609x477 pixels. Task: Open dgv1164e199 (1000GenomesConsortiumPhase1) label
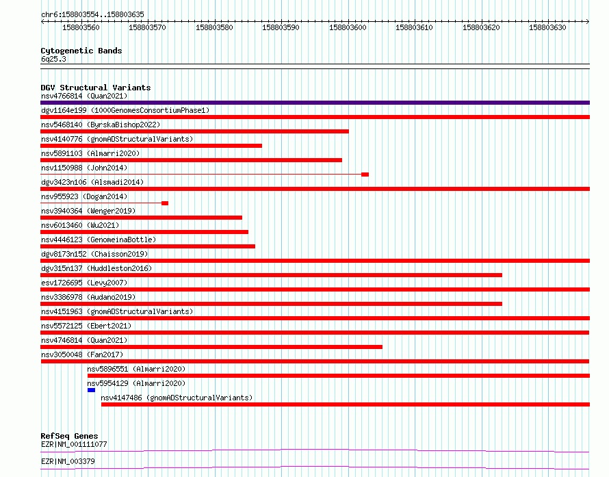click(125, 110)
